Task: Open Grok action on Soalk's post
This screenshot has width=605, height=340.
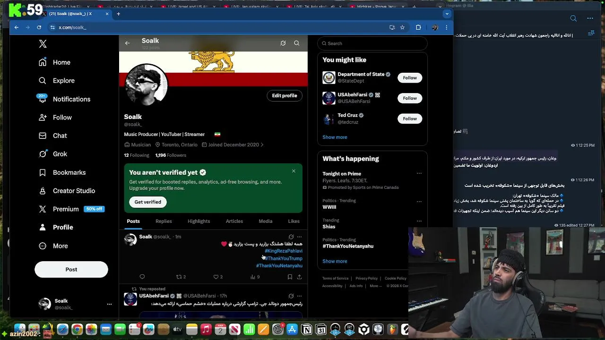Action: 291,237
